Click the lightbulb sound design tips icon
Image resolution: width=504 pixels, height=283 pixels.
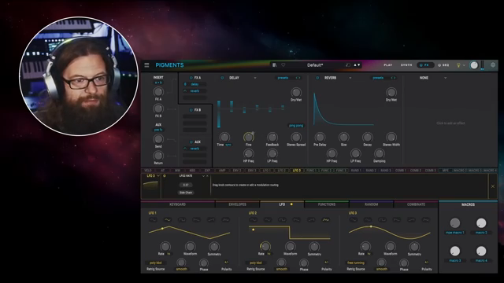458,65
